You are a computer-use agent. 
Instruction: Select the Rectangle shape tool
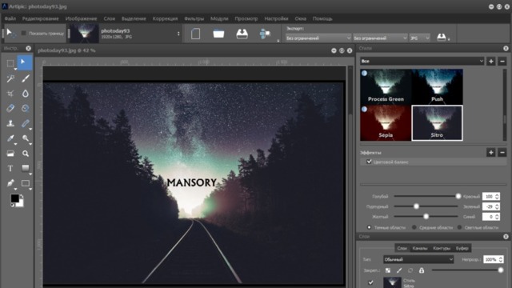pyautogui.click(x=26, y=183)
